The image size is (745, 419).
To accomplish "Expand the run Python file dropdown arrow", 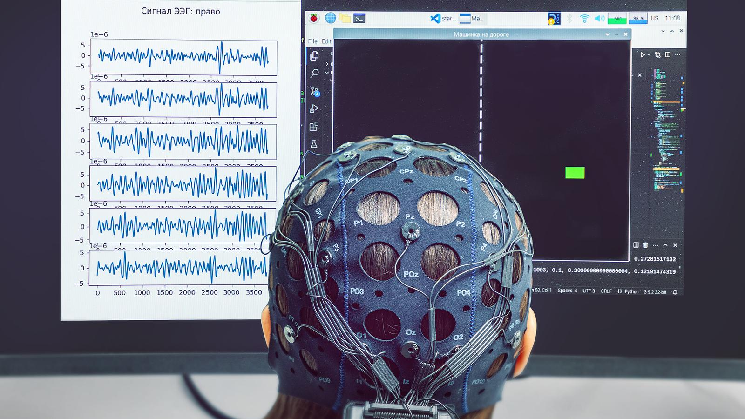I will click(x=650, y=55).
